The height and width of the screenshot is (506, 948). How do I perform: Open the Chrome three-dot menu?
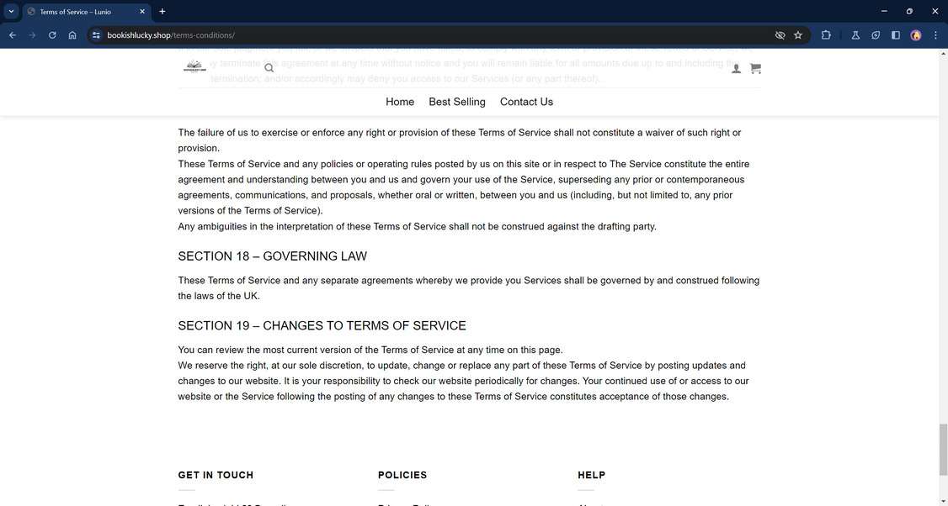[935, 35]
